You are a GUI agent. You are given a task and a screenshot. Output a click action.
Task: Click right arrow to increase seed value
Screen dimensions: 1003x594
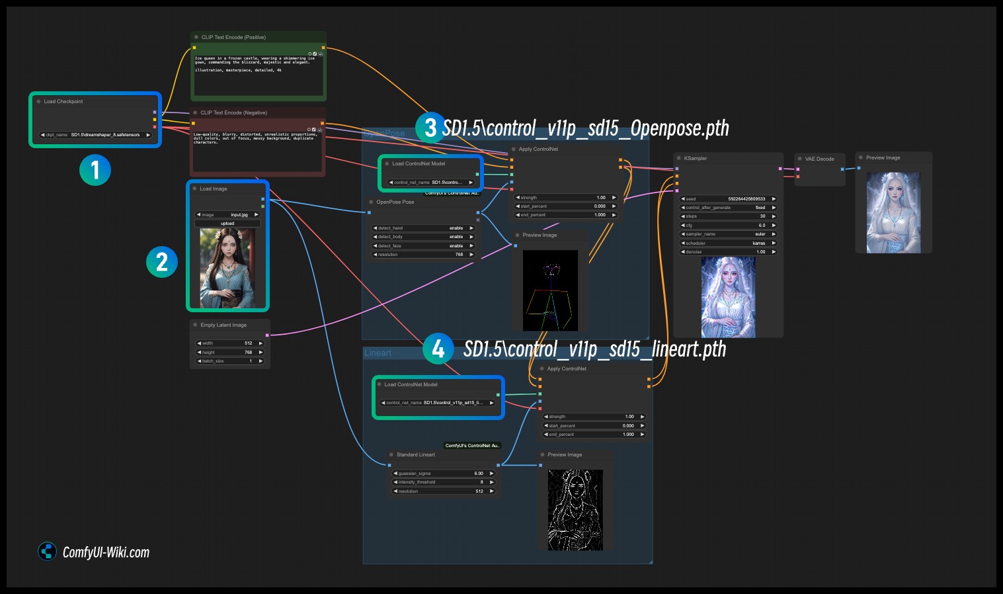[x=774, y=198]
